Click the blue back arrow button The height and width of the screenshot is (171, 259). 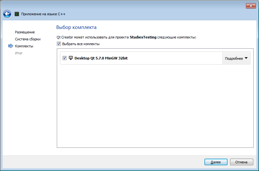tap(7, 14)
